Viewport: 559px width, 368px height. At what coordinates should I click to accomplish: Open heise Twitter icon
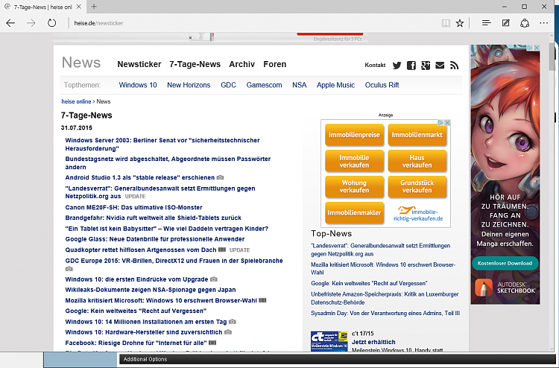click(x=397, y=66)
